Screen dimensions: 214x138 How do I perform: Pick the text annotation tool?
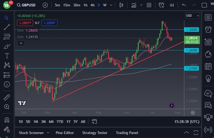pos(7,56)
